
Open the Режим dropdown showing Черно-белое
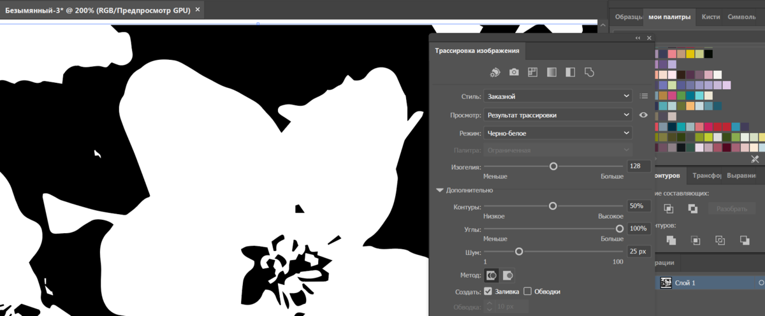click(558, 133)
